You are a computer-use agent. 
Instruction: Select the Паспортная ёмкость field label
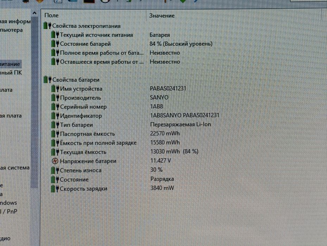click(87, 134)
